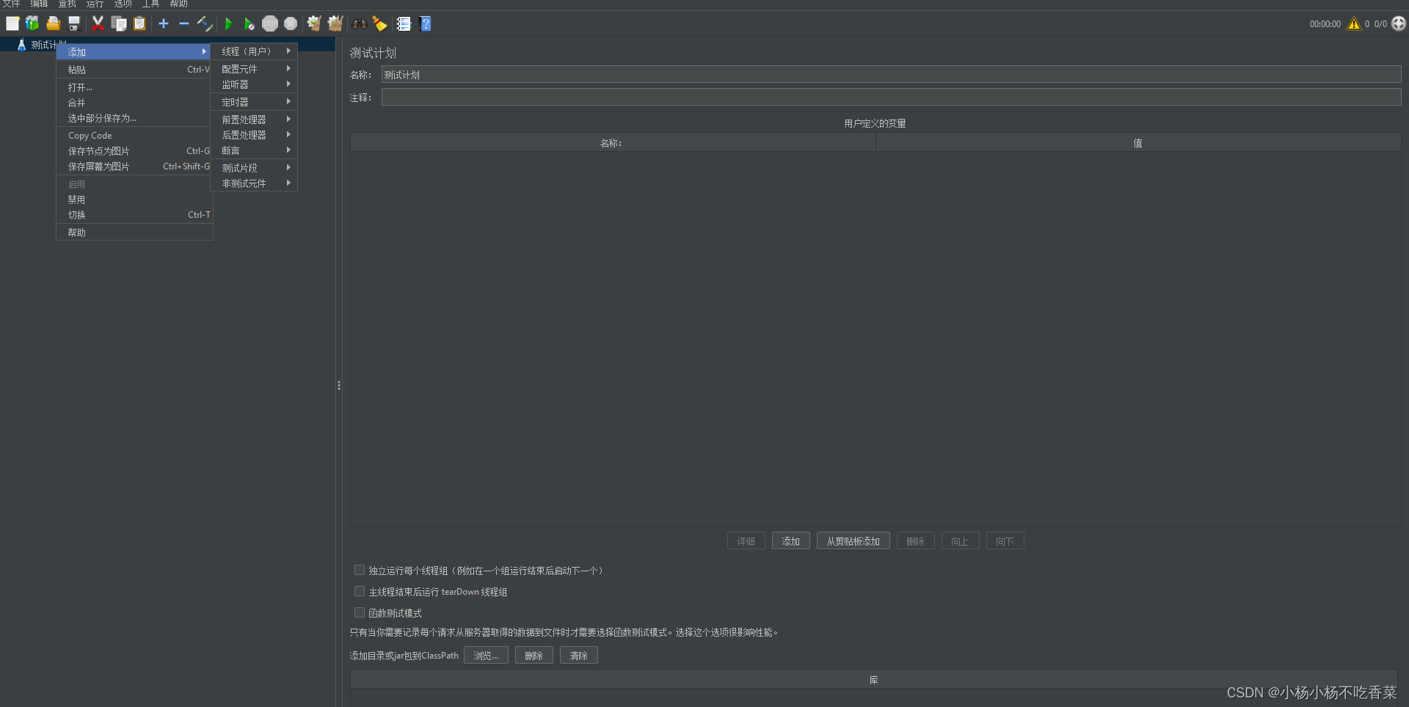
Task: Click the Open file folder icon
Action: tap(53, 23)
